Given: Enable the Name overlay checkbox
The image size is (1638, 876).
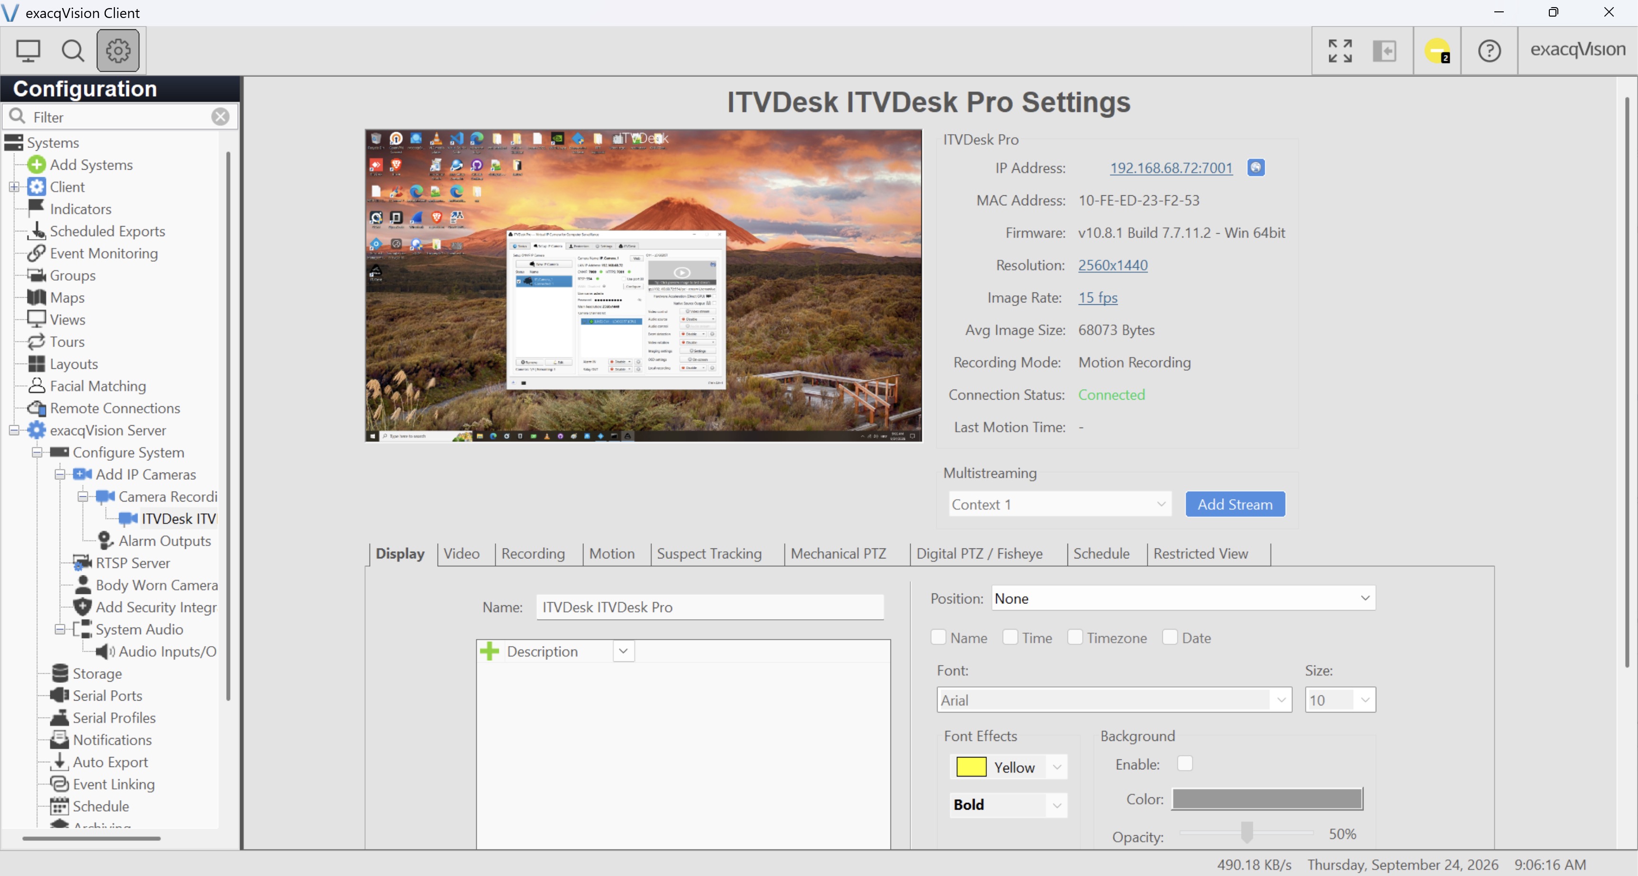Looking at the screenshot, I should click(938, 637).
